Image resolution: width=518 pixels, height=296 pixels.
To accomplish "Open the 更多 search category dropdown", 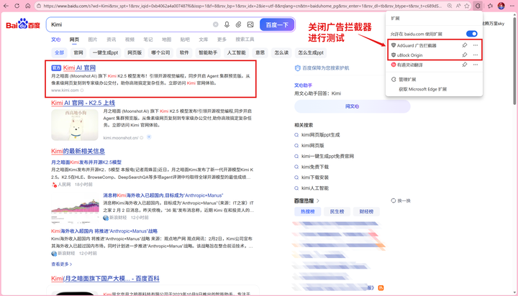I will 222,40.
